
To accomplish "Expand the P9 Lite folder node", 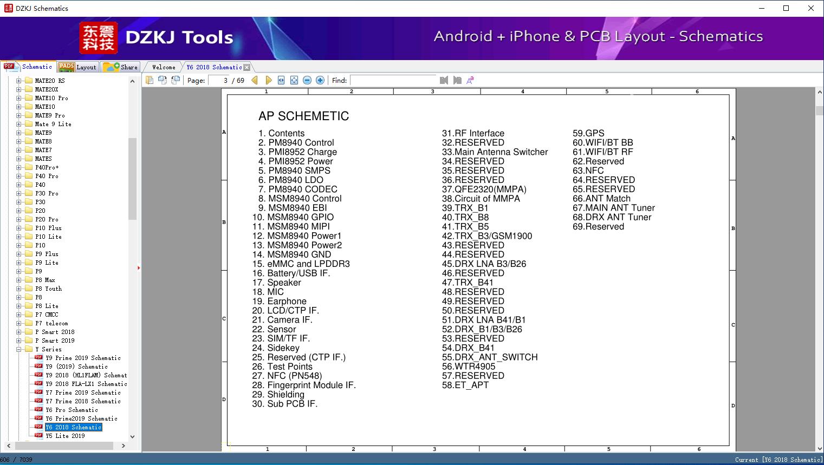I will pyautogui.click(x=19, y=263).
